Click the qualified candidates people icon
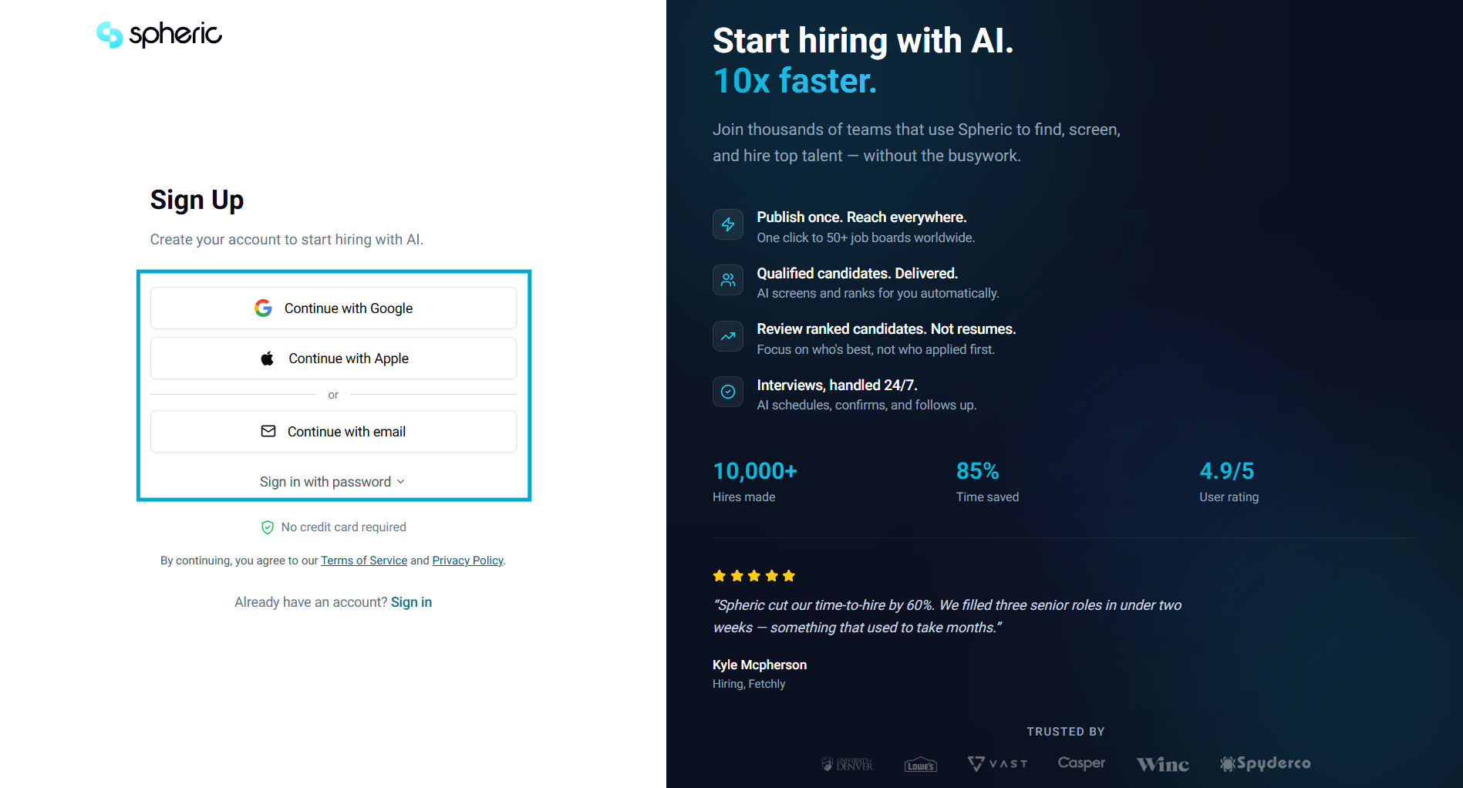This screenshot has height=788, width=1463. (727, 280)
